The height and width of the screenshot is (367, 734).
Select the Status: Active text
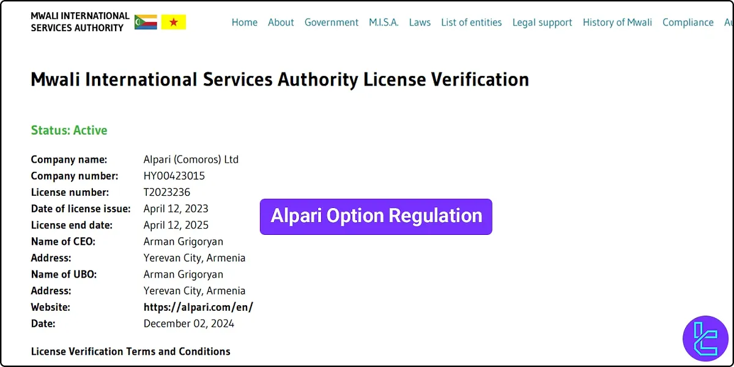tap(69, 130)
